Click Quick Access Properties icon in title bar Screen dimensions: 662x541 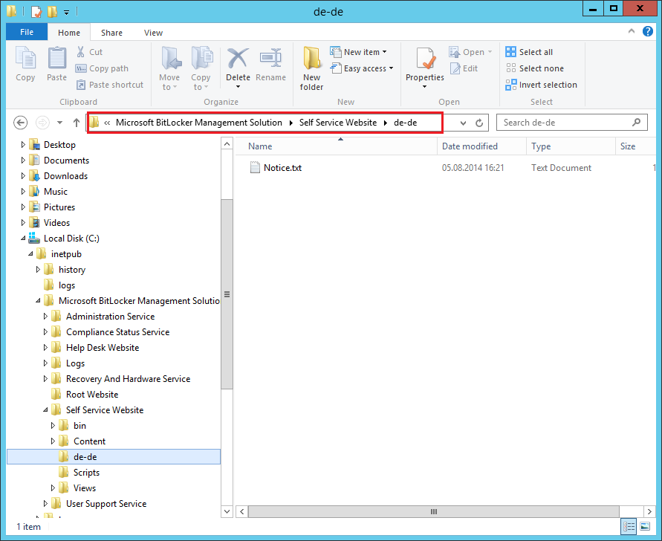[x=36, y=11]
